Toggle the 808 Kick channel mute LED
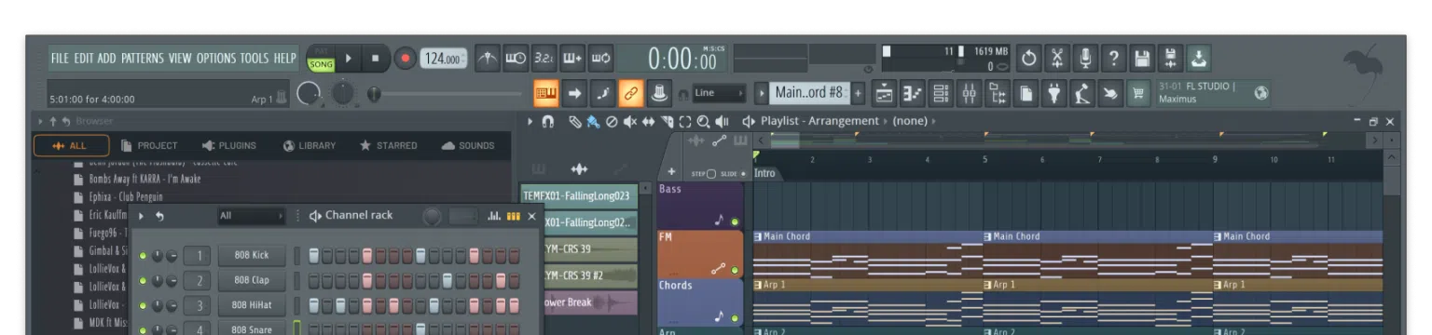 tap(143, 256)
